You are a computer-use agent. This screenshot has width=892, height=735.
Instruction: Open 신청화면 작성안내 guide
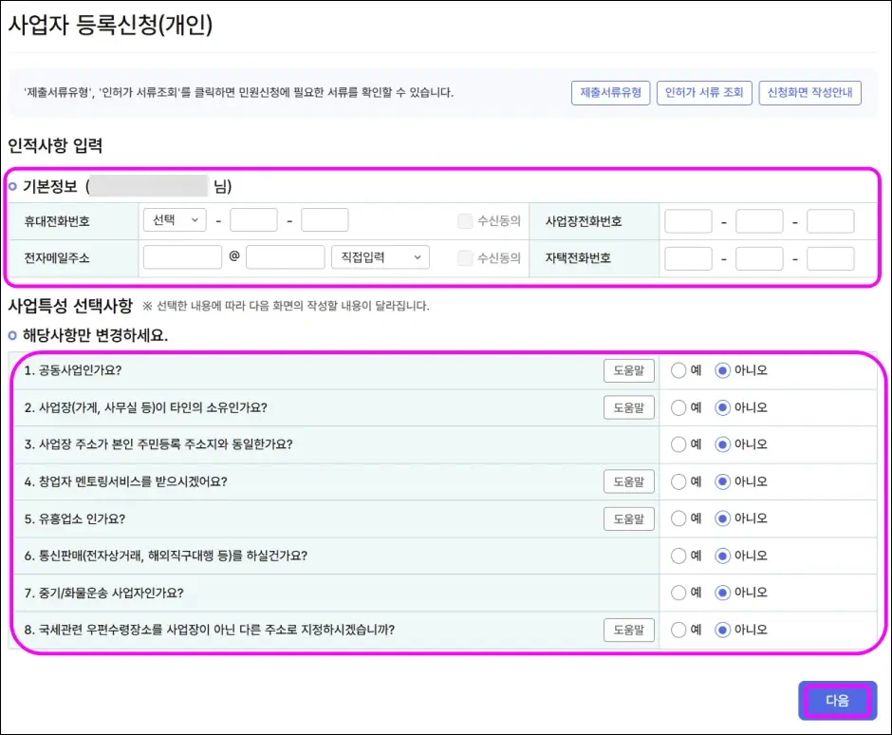click(x=809, y=93)
